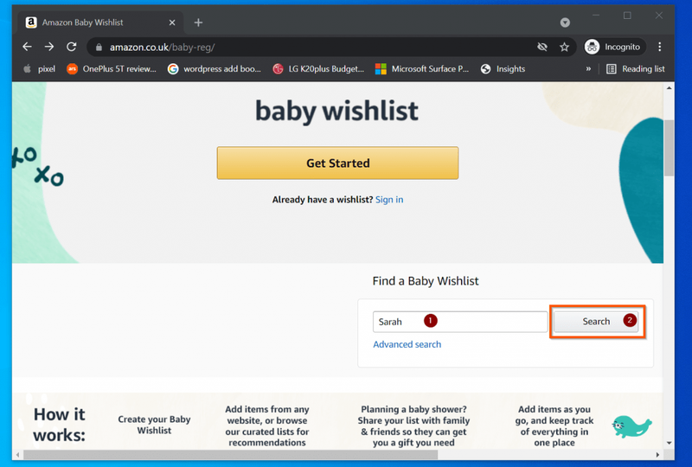
Task: Click the Get Started button
Action: click(337, 163)
